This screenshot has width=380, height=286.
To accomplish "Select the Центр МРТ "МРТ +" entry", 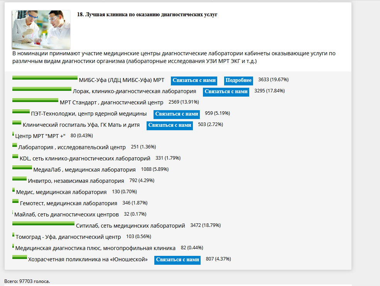I will (40, 136).
